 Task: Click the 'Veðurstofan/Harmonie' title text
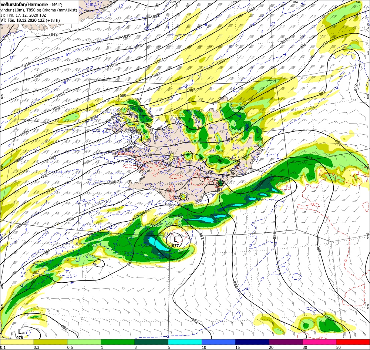coord(25,4)
